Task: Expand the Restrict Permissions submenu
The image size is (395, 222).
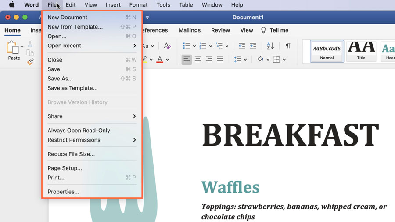Action: [92, 140]
